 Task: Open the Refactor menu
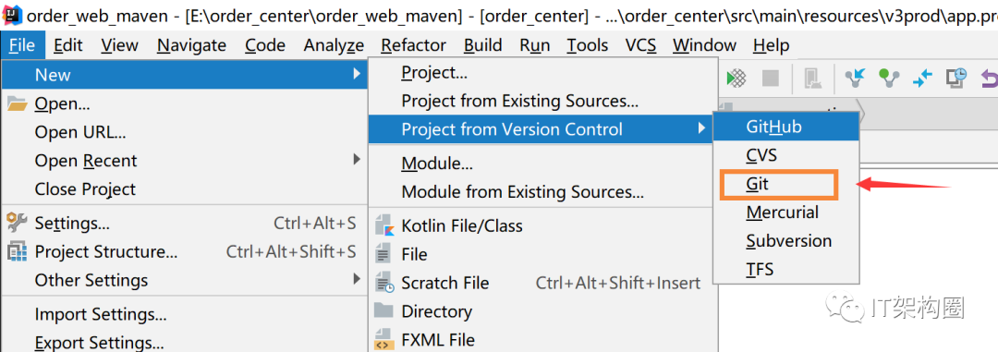coord(414,45)
